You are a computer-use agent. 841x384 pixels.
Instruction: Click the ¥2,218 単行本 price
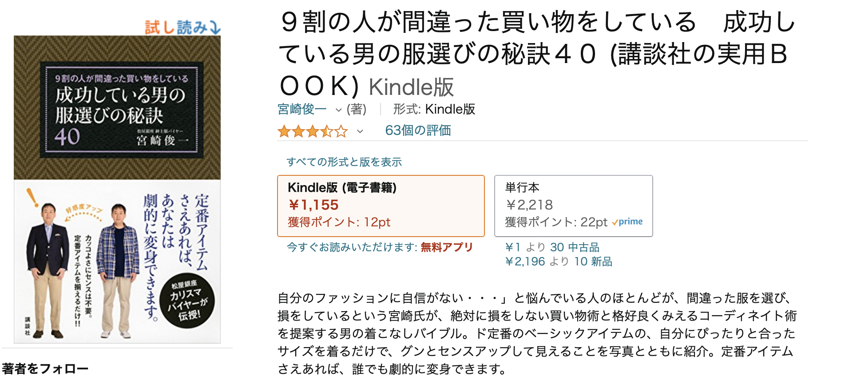[x=529, y=205]
